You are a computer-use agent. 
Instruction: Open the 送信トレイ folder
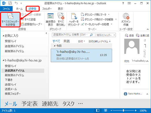click(x=11, y=84)
